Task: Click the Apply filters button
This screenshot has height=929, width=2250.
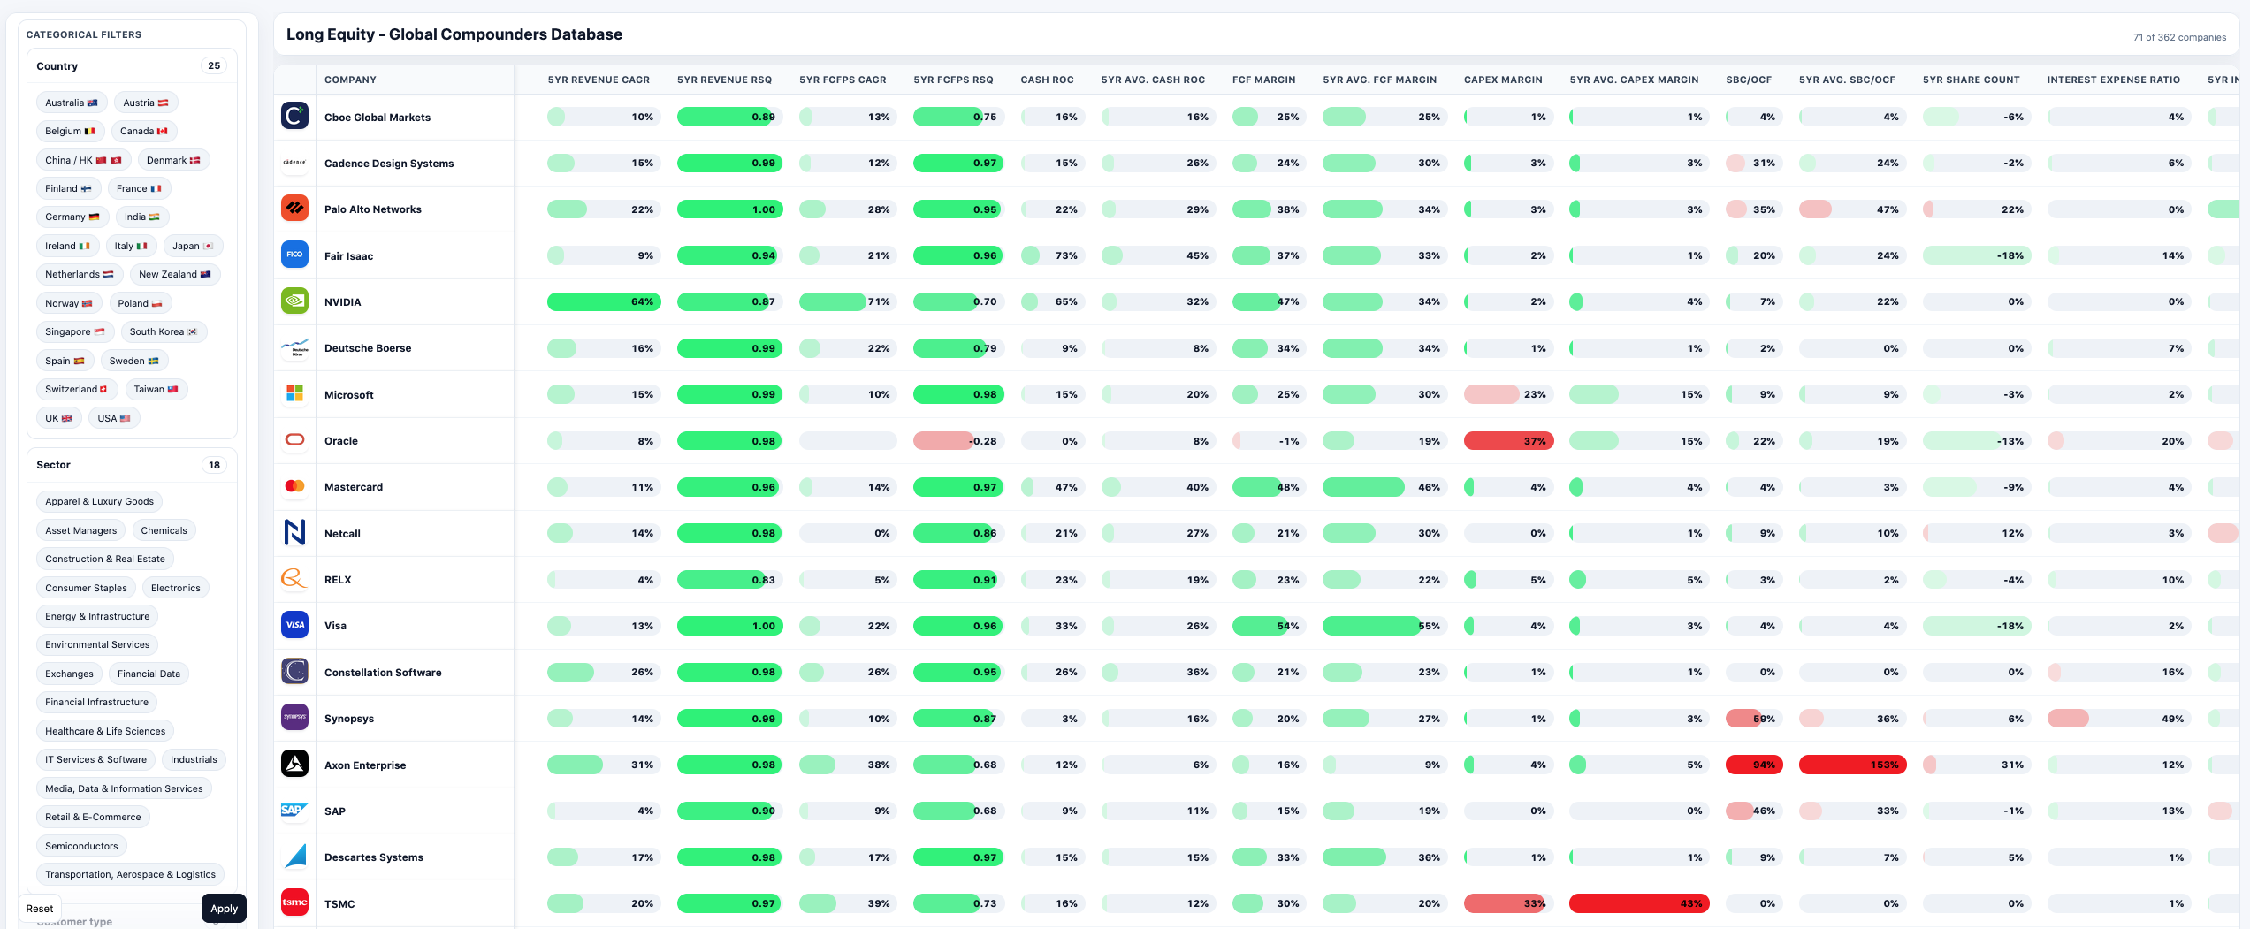Action: [225, 909]
